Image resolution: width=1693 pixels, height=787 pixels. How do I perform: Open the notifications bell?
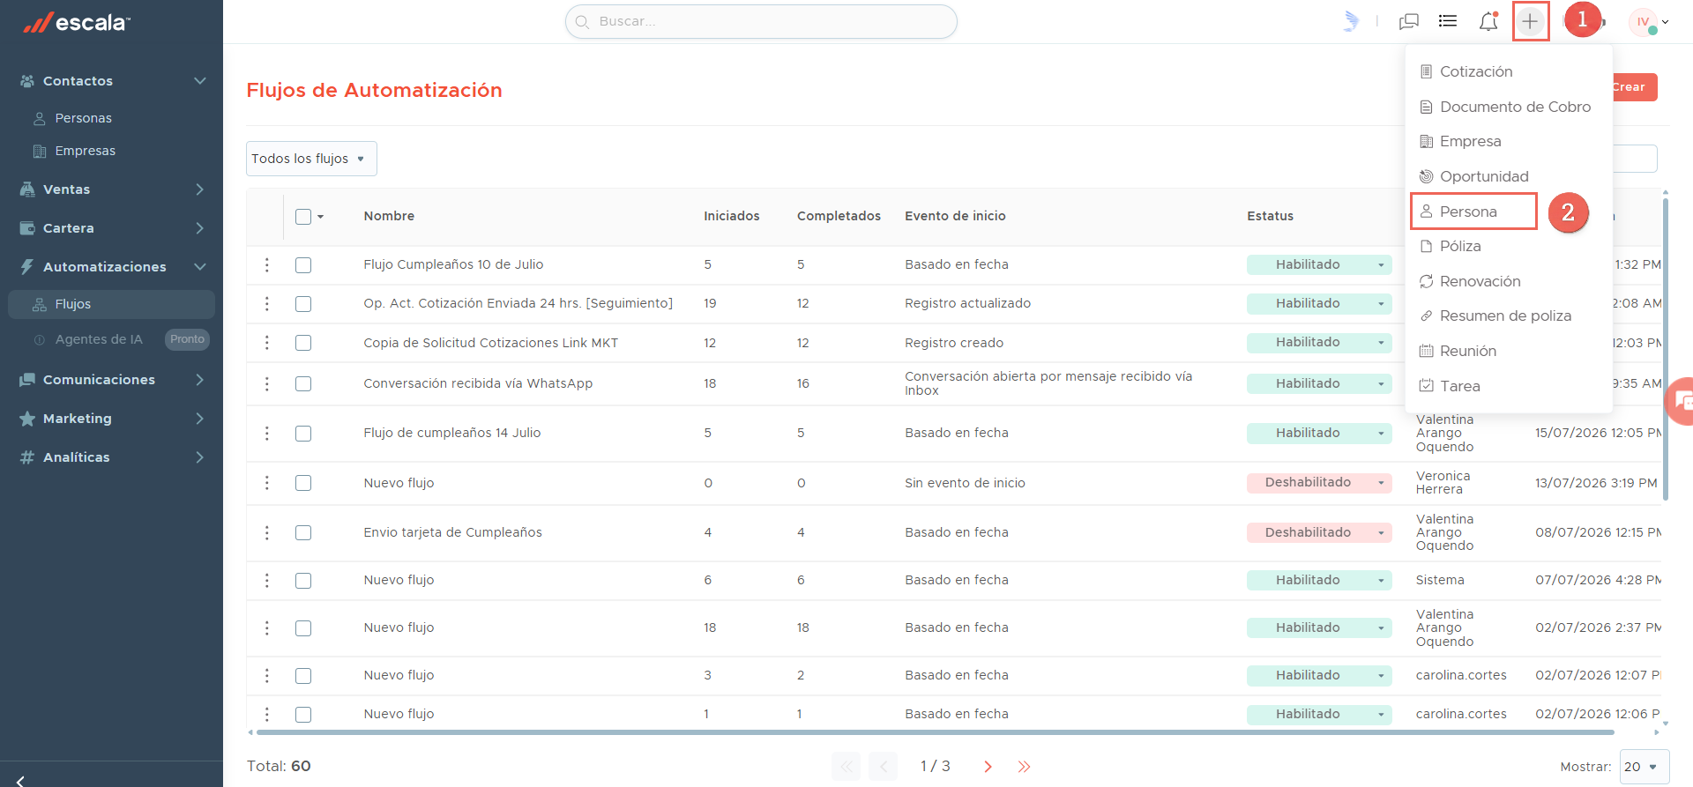point(1488,21)
